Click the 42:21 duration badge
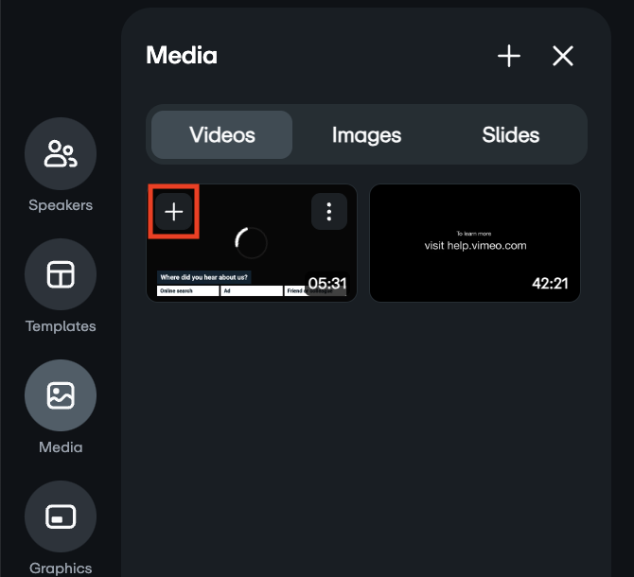Screen dimensions: 634x577 pyautogui.click(x=550, y=283)
